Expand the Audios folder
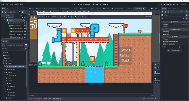This screenshot has height=101, width=189. (5, 61)
